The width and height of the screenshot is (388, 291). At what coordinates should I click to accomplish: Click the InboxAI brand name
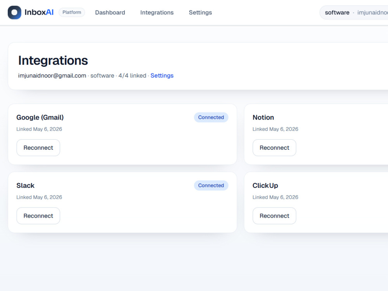tap(39, 12)
